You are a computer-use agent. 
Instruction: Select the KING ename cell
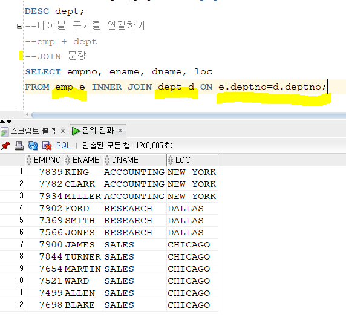[x=83, y=172]
